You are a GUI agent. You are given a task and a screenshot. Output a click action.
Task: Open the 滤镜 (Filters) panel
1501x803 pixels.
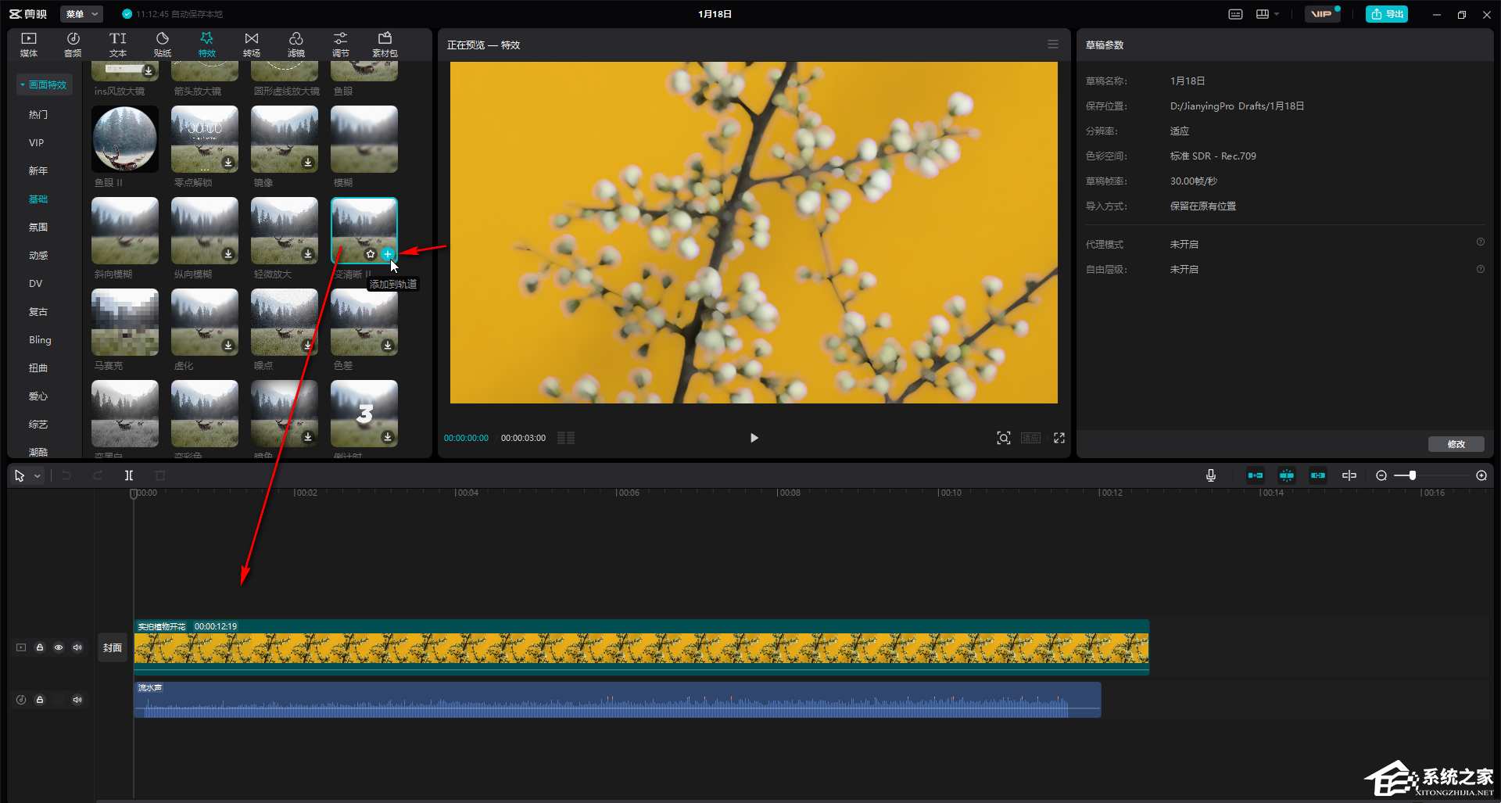(296, 45)
